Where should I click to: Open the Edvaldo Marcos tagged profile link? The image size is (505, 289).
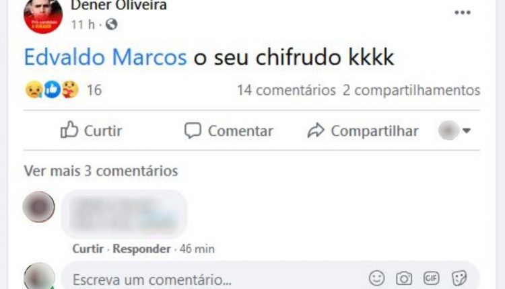pyautogui.click(x=105, y=57)
